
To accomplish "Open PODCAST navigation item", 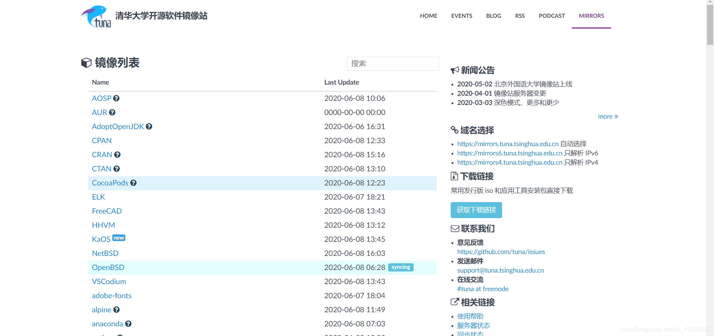I will (x=552, y=16).
